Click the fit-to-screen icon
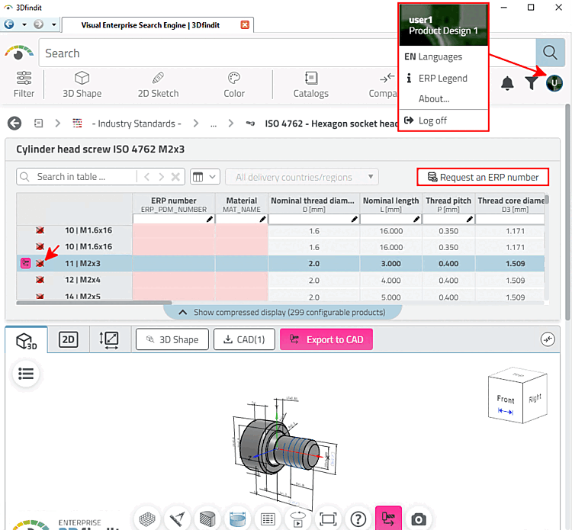The height and width of the screenshot is (530, 572). pyautogui.click(x=328, y=519)
